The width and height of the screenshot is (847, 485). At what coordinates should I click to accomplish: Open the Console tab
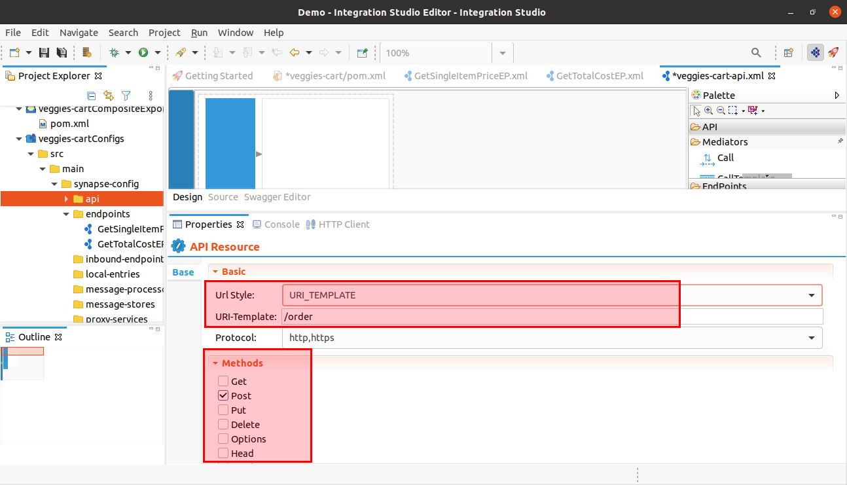(x=276, y=225)
